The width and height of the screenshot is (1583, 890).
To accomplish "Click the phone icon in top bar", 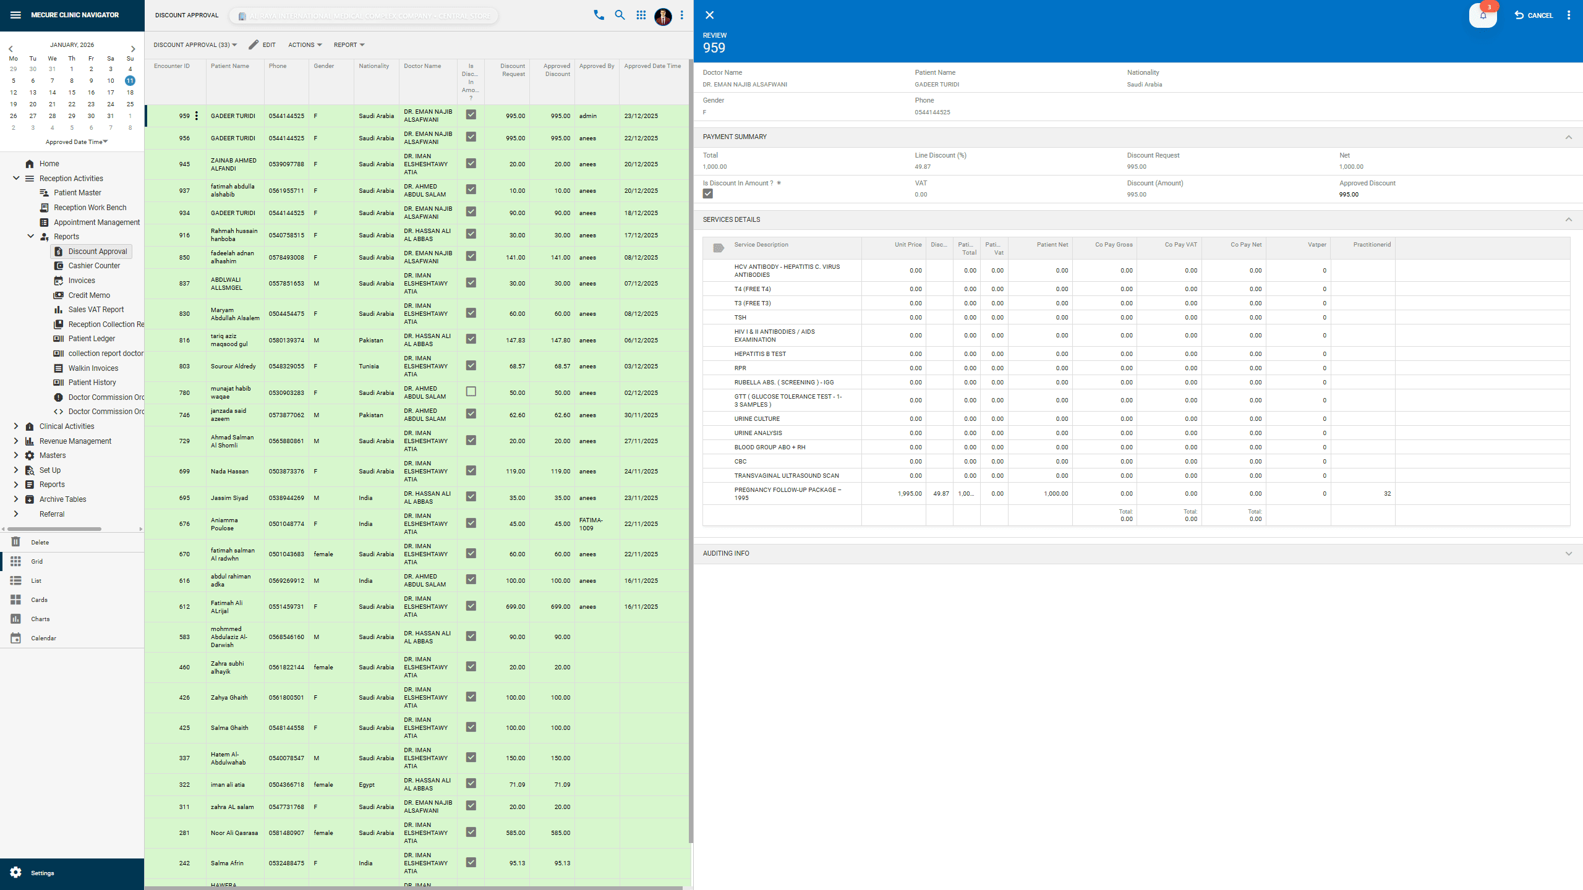I will click(x=598, y=15).
